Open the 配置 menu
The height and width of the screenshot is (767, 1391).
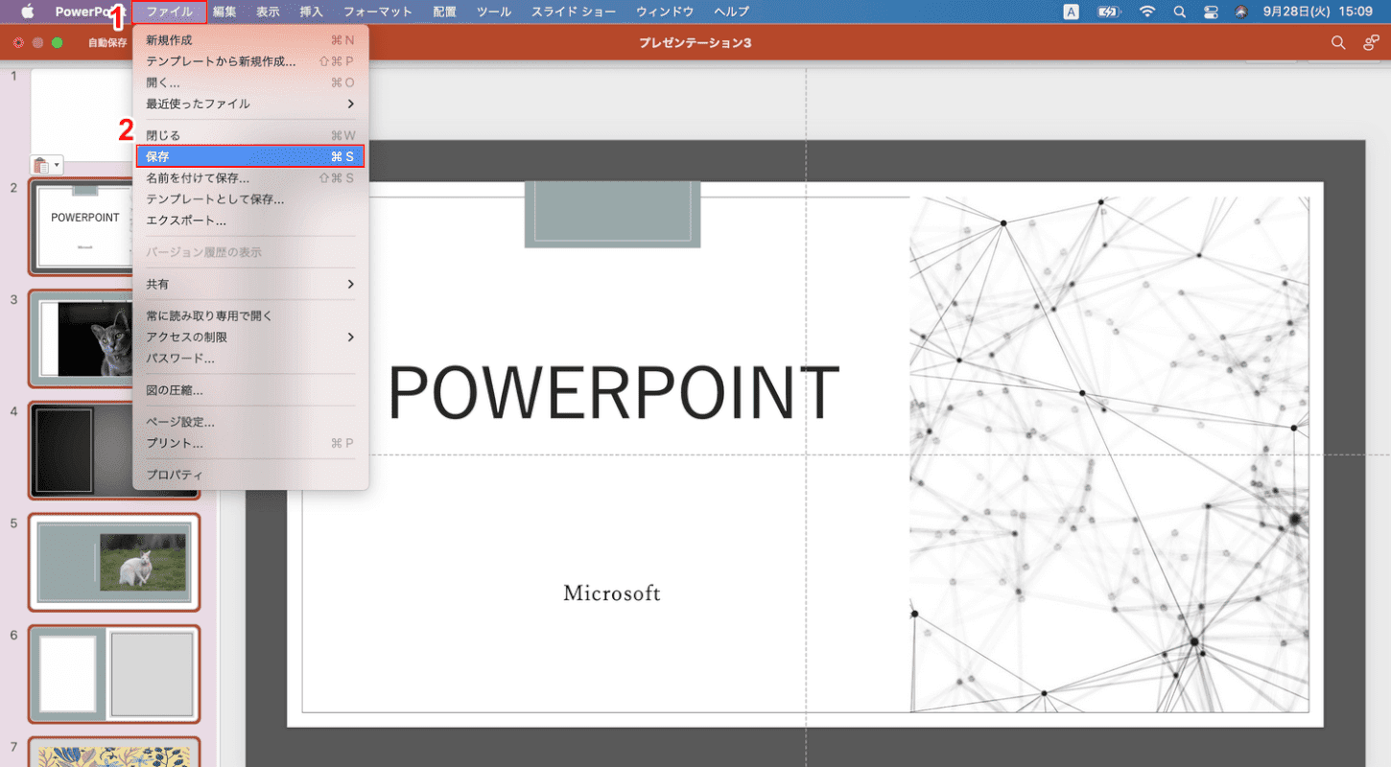tap(444, 12)
